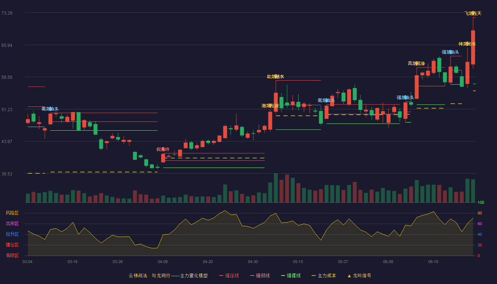Screen dimensions: 497x284
Task: Click the 43.87 price axis label
Action: click(7, 142)
